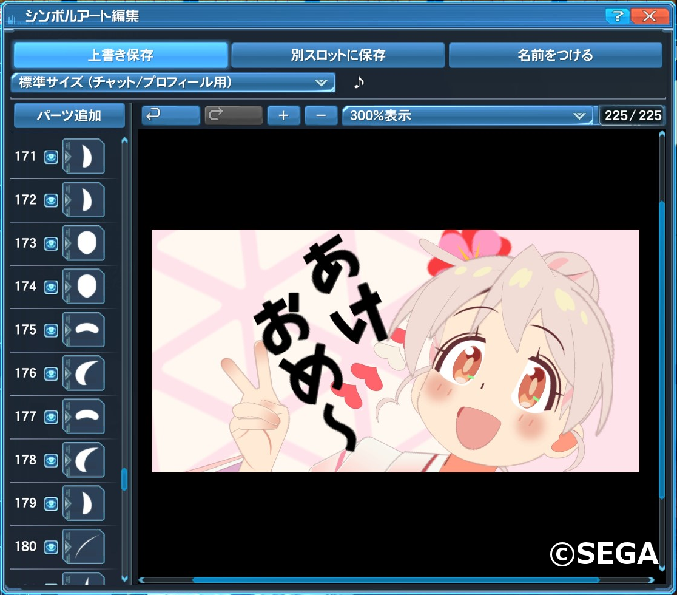
Task: Click canvas scroll left arrow
Action: pyautogui.click(x=141, y=580)
